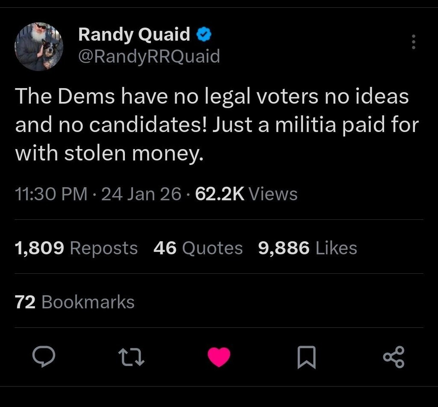Click the 62.2K Views counter
The width and height of the screenshot is (438, 407).
[x=219, y=194]
